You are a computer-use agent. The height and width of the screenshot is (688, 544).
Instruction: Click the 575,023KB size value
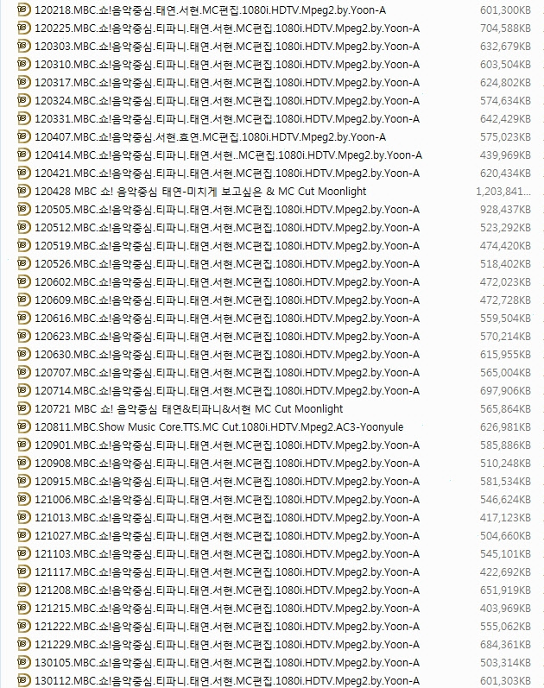tap(505, 137)
